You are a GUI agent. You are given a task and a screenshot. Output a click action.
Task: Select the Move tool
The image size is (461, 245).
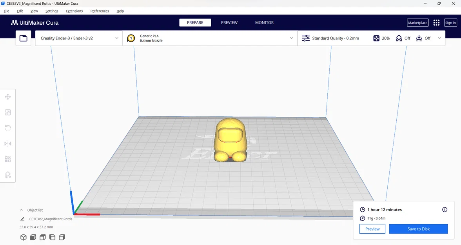pos(8,97)
